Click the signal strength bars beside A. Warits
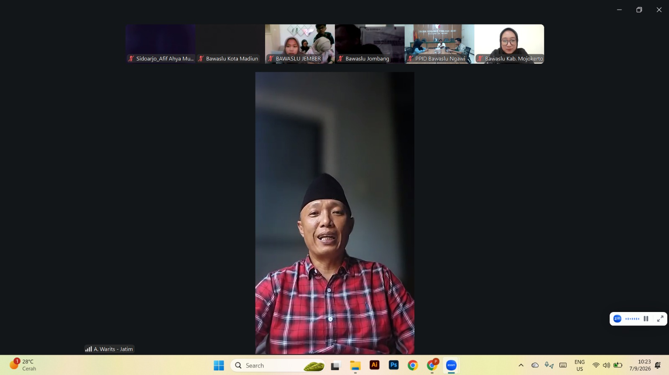This screenshot has width=669, height=375. click(x=89, y=349)
